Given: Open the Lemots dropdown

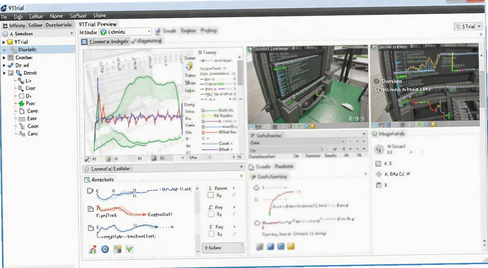Looking at the screenshot, I should point(149,32).
